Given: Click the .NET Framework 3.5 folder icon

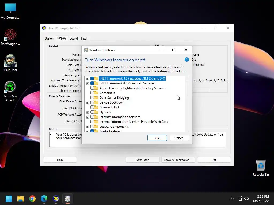Looking at the screenshot, I should (96, 78).
